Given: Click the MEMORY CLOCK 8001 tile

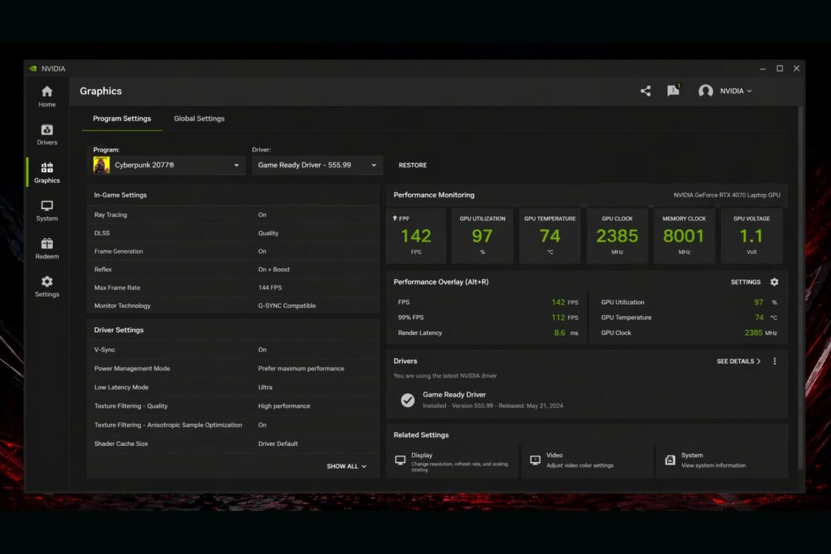Looking at the screenshot, I should pyautogui.click(x=685, y=236).
